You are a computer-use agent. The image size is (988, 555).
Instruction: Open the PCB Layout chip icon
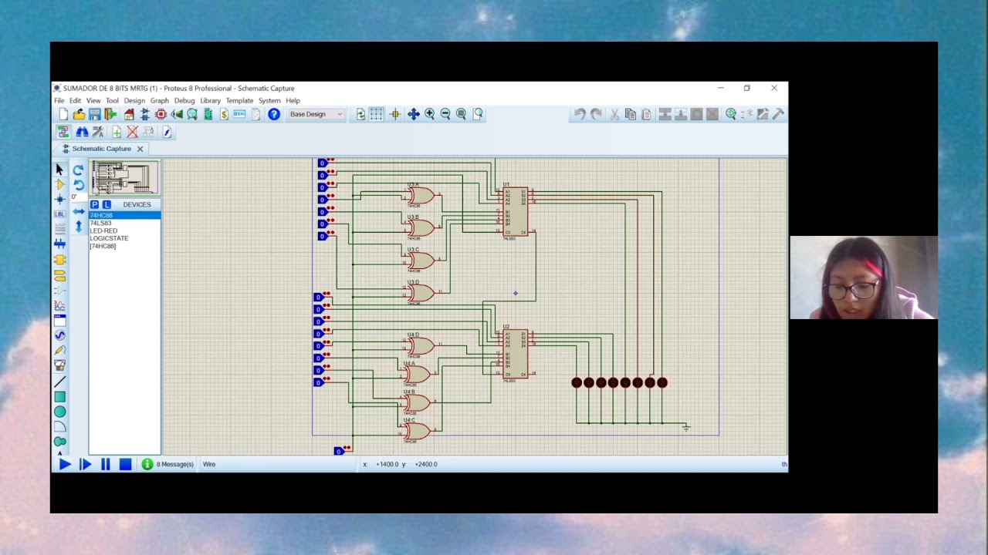(x=161, y=114)
